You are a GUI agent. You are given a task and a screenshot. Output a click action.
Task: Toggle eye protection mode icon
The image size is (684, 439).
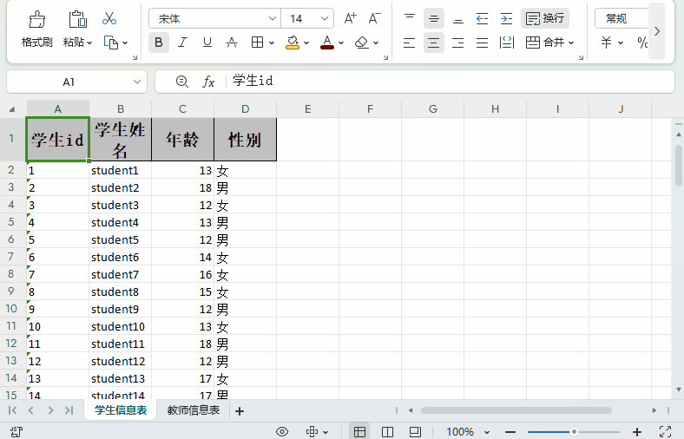[x=282, y=431]
